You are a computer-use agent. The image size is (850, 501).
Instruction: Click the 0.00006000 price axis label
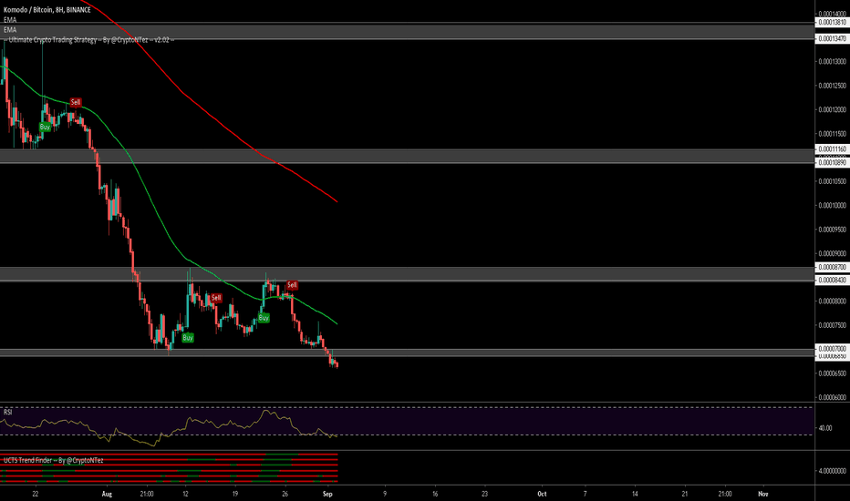832,397
